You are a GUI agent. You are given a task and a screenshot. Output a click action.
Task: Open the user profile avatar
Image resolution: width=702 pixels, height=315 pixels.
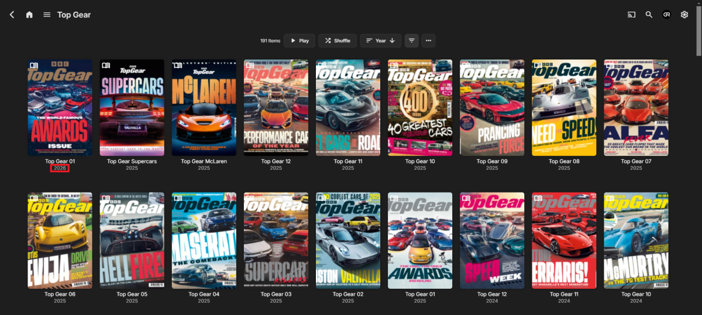coord(666,15)
